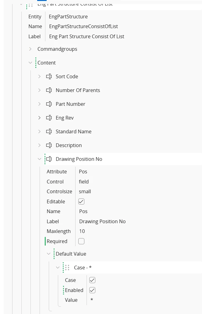Image resolution: width=202 pixels, height=314 pixels.
Task: Toggle the Case checkbox
Action: coord(92,280)
